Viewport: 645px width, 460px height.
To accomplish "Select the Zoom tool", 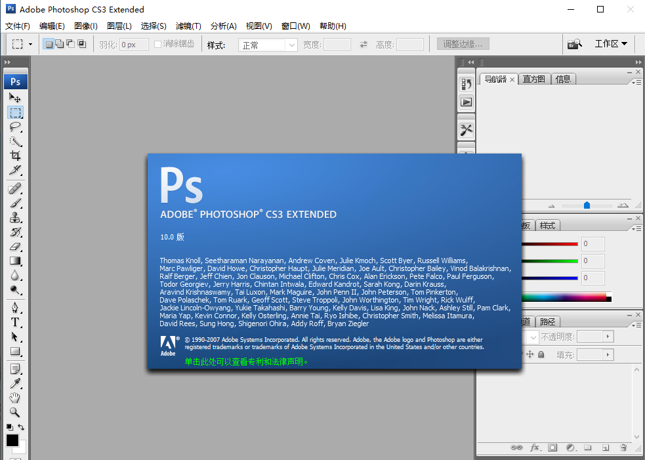I will tap(15, 412).
